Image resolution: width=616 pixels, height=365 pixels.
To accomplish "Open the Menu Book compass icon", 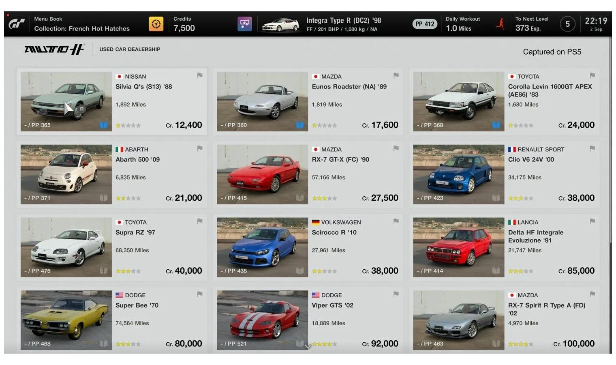I will coord(156,24).
